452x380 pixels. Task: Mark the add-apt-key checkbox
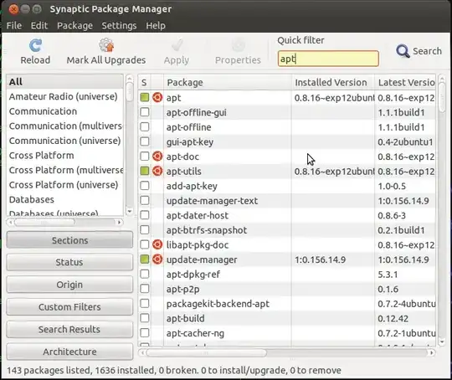point(145,186)
